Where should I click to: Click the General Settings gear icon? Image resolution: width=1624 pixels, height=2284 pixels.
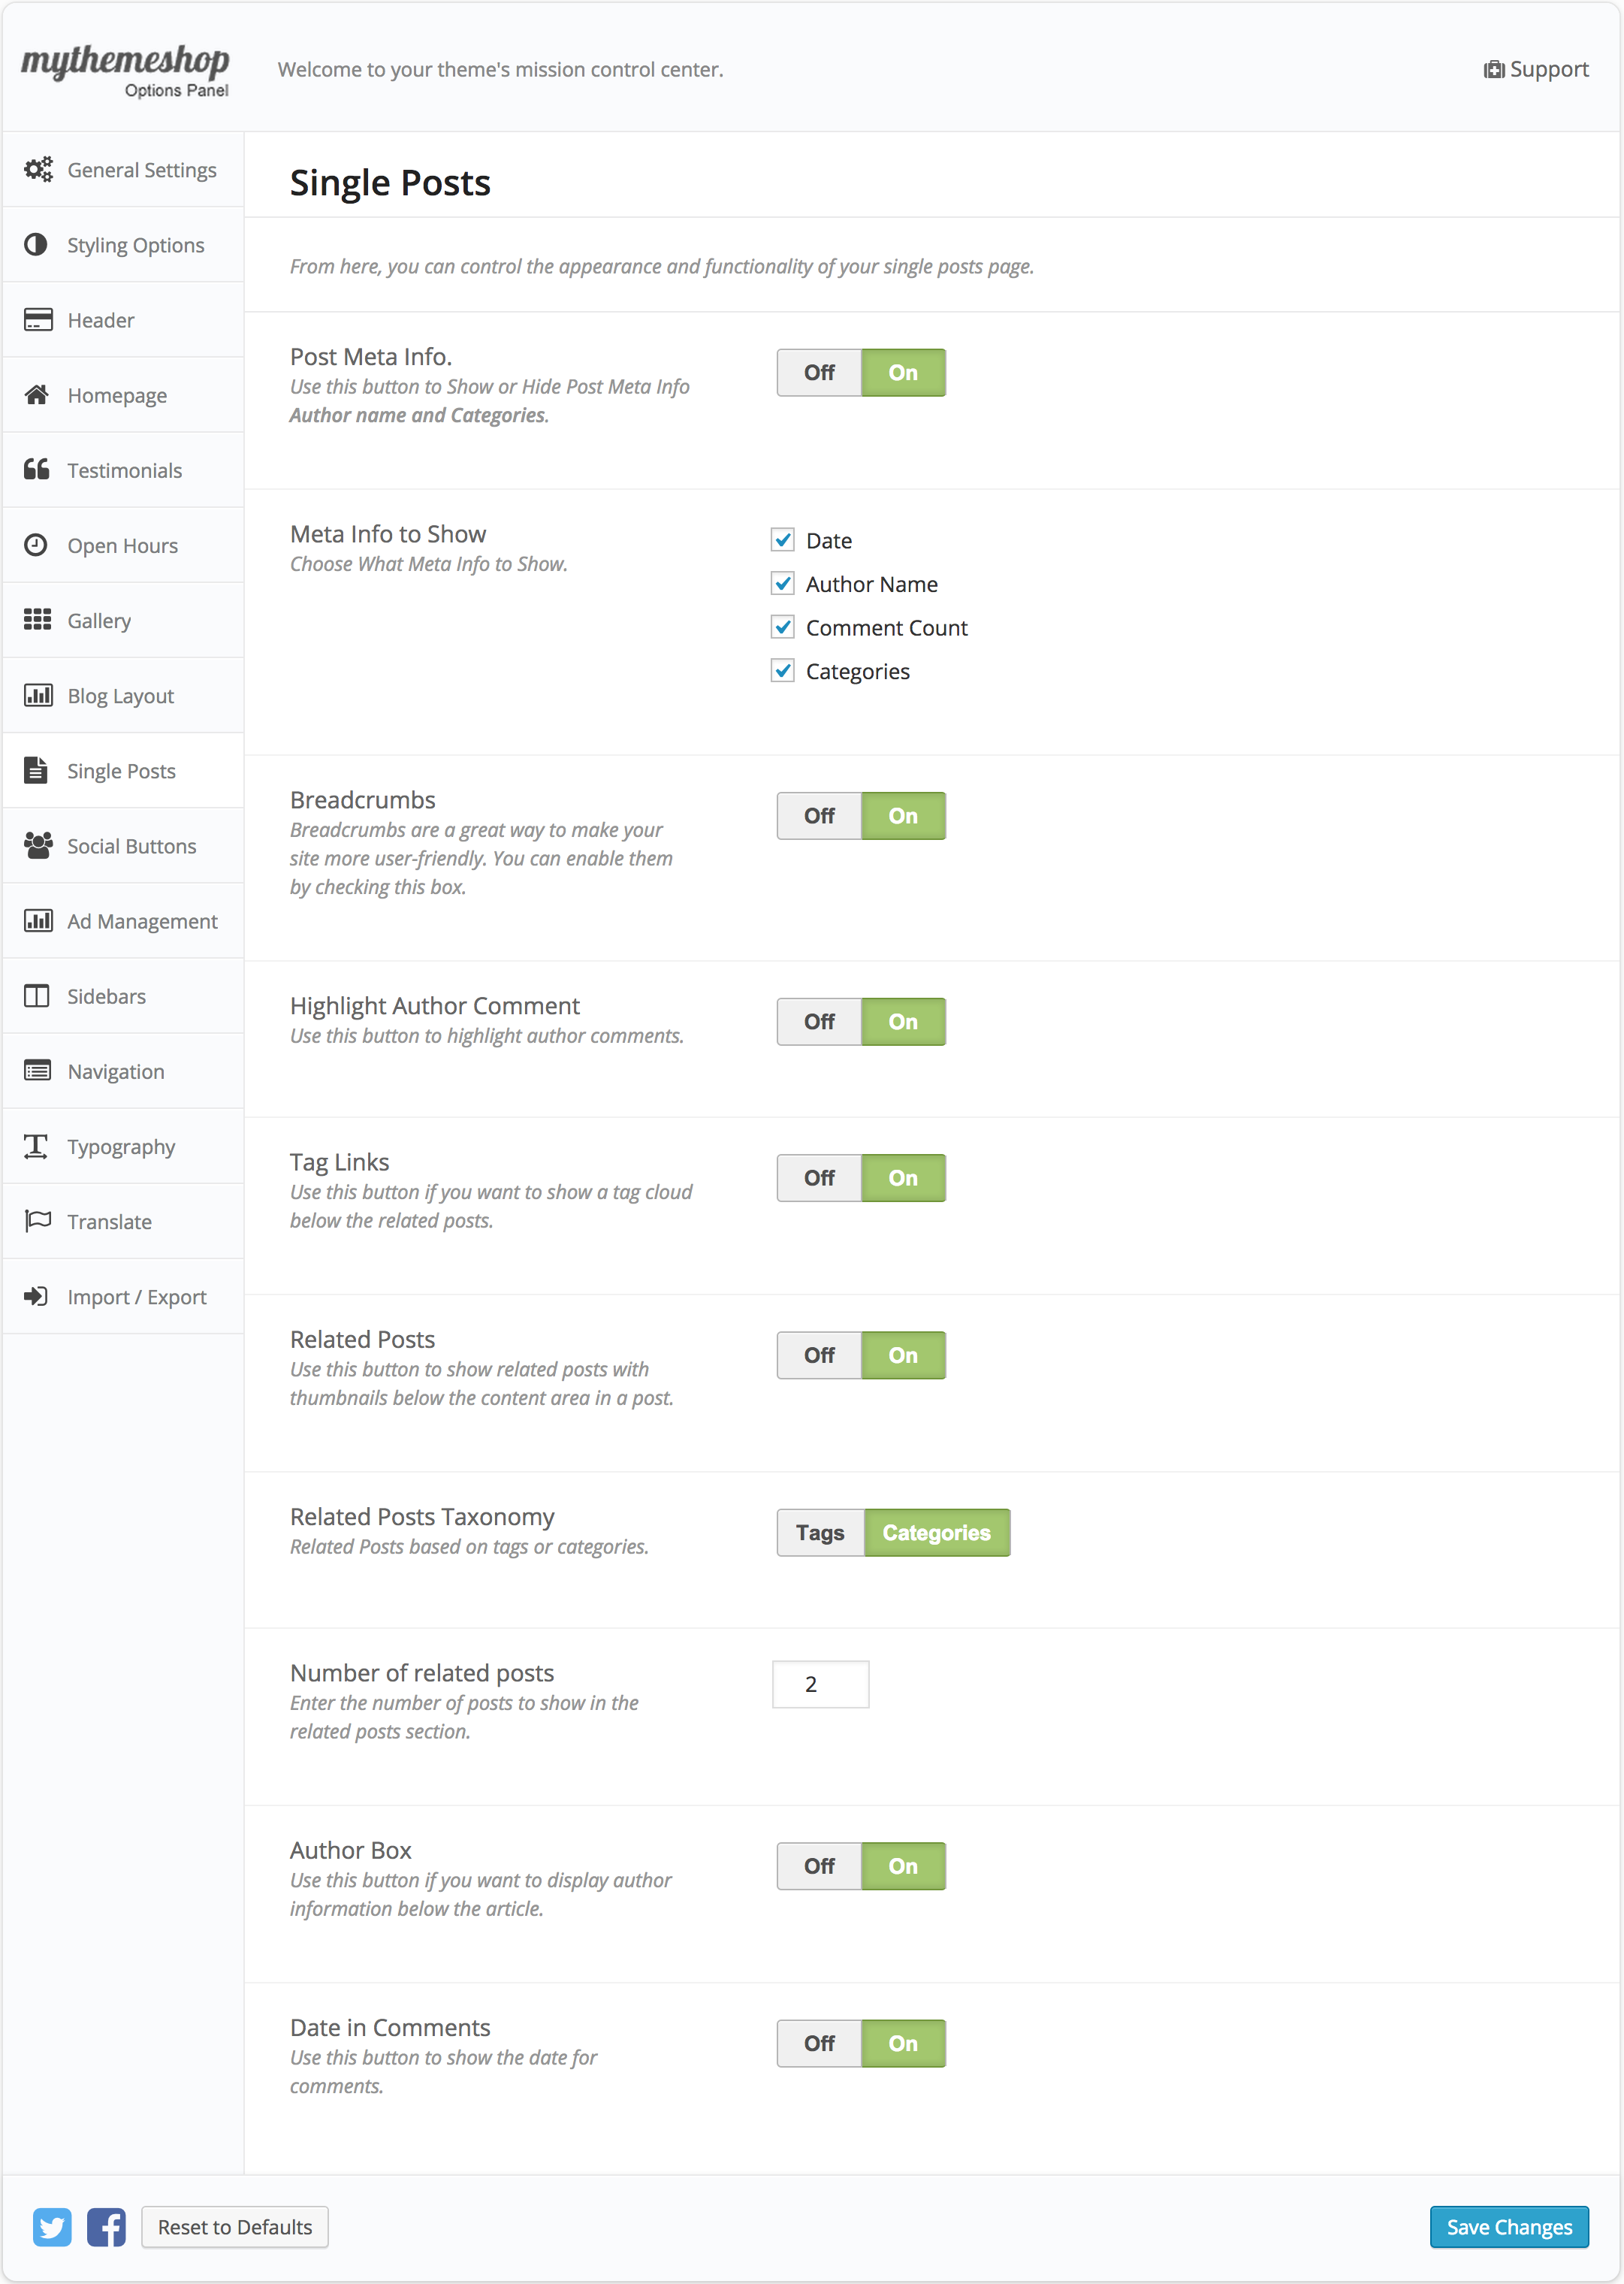tap(38, 170)
